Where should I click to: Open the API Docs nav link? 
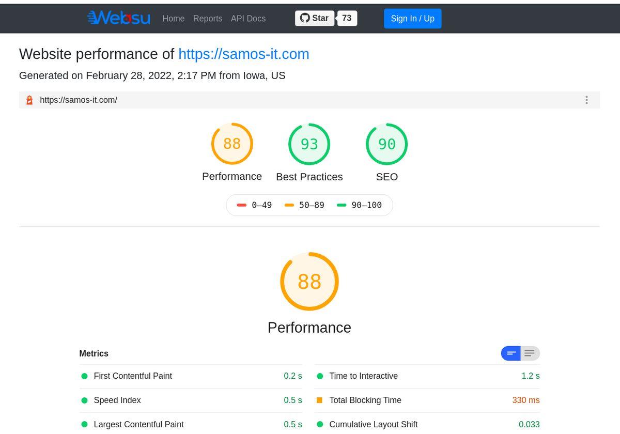tap(248, 19)
